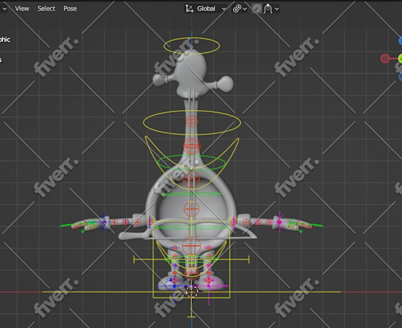Select the magenta wrist cross control on the right hand
The width and height of the screenshot is (402, 328).
[280, 222]
